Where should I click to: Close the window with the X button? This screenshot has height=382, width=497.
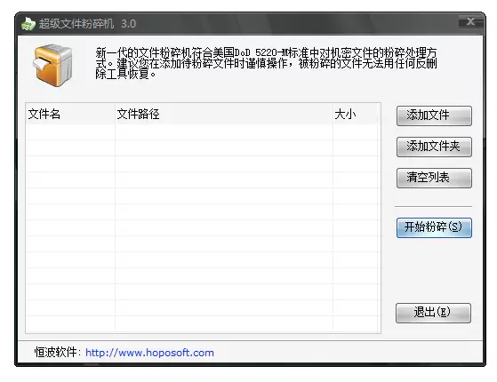(470, 21)
